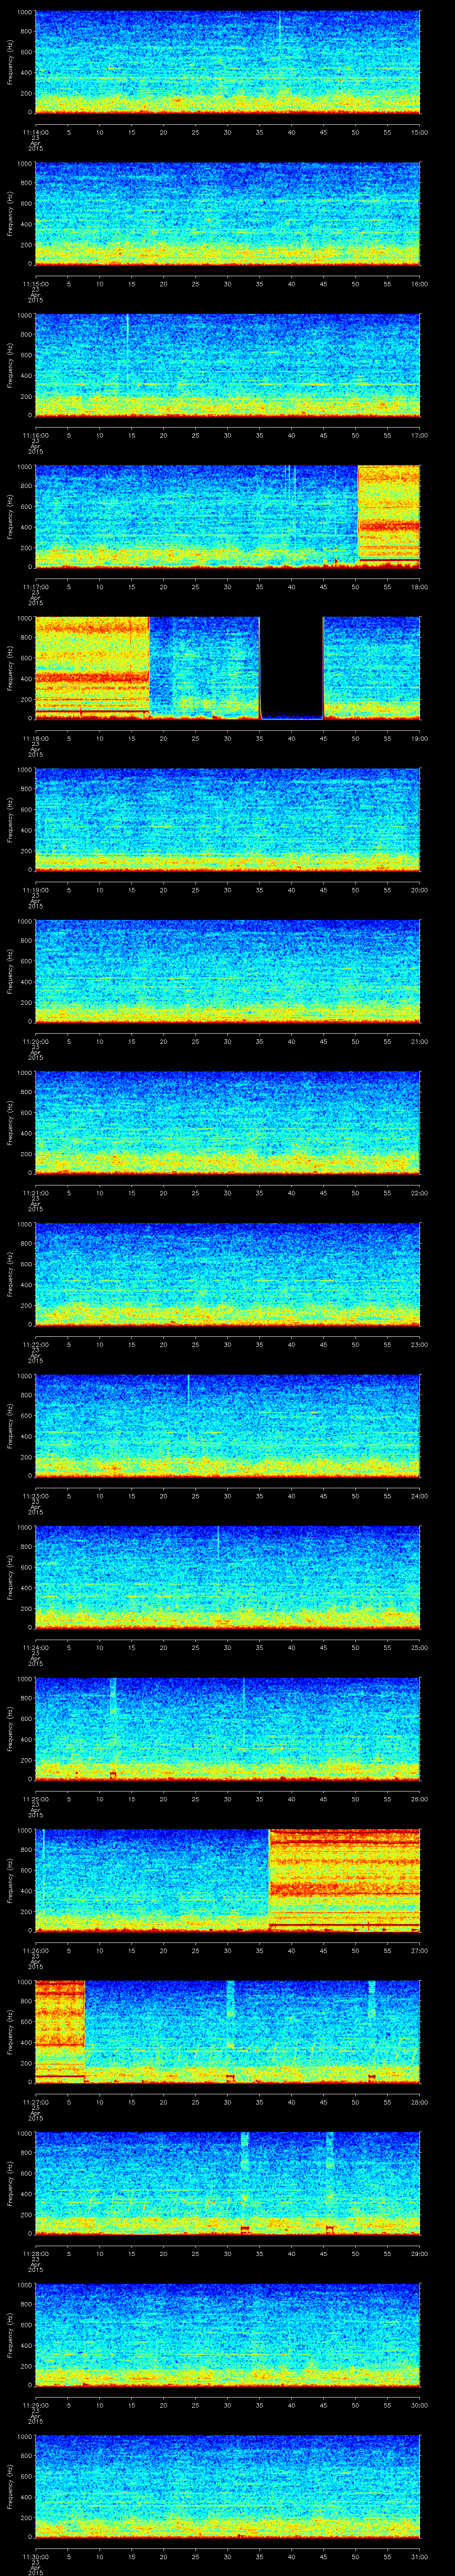Open the 11:21:00 spectrogram panel

point(227,1122)
